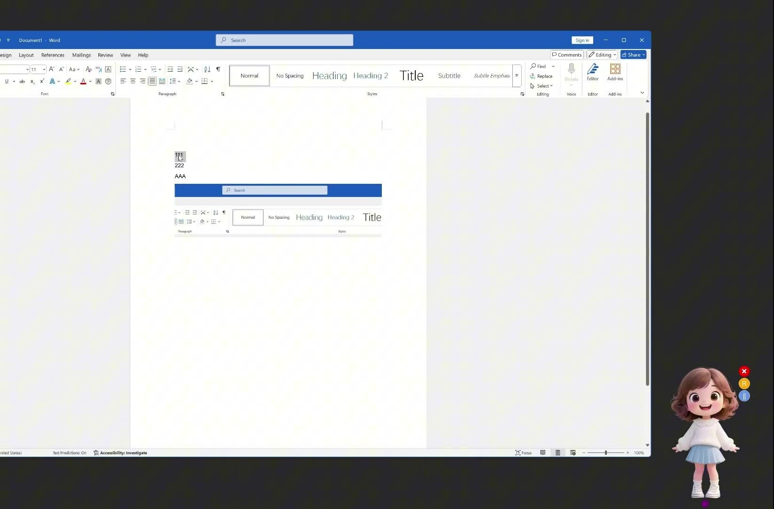Toggle Show/Hide paragraph marks
The image size is (774, 509).
(218, 69)
